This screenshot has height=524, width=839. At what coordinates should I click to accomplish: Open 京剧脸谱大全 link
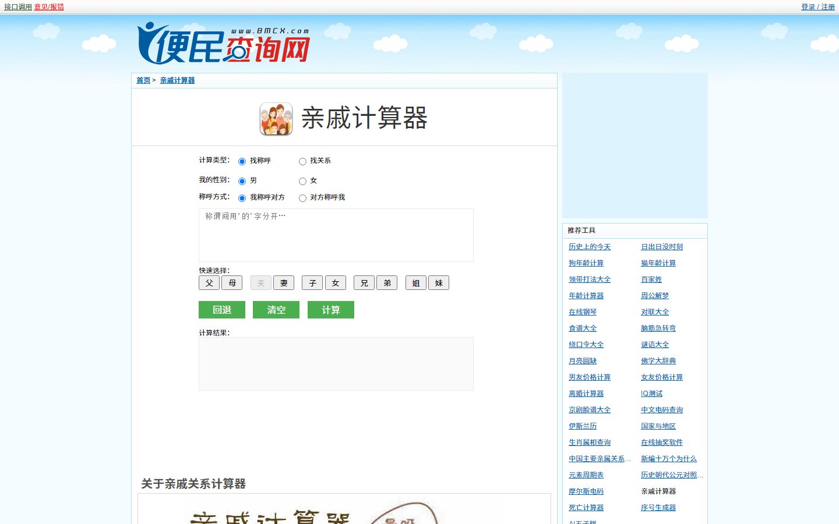pyautogui.click(x=590, y=410)
